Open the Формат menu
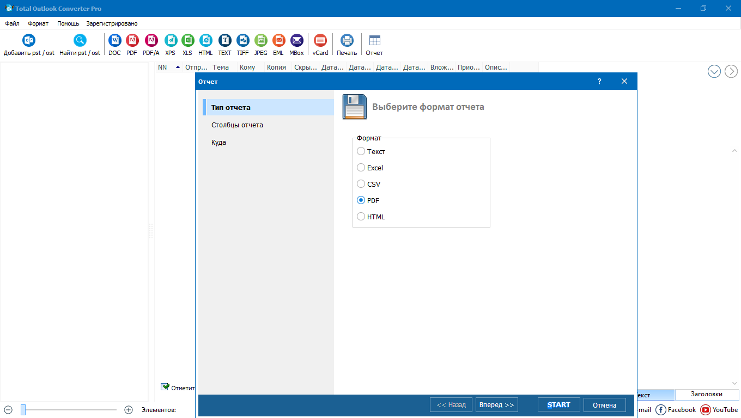Image resolution: width=741 pixels, height=418 pixels. point(38,23)
